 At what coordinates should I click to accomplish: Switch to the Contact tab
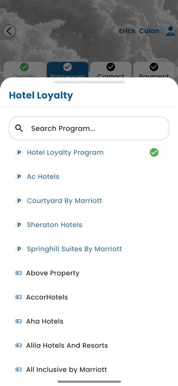tap(111, 70)
